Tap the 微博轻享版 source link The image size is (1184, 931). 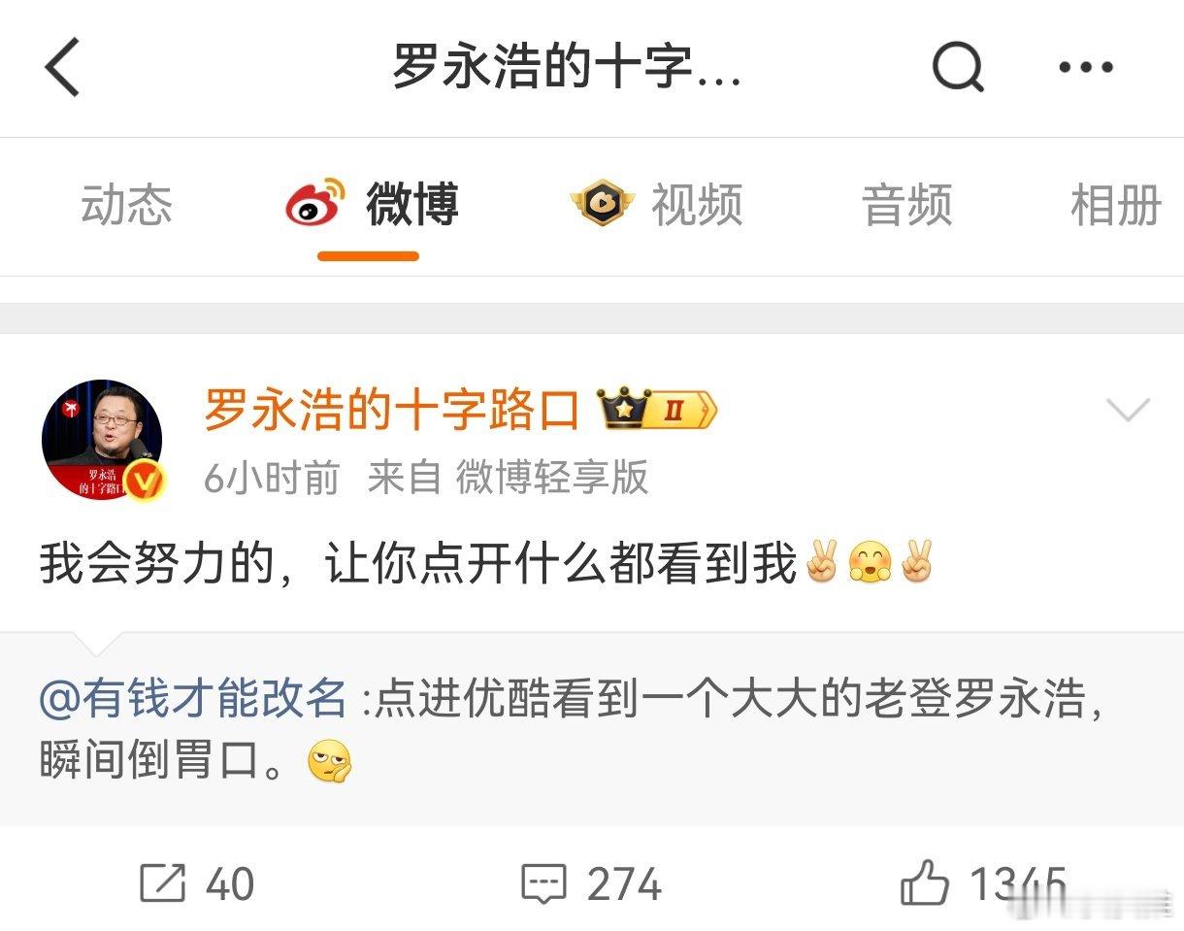click(x=552, y=478)
